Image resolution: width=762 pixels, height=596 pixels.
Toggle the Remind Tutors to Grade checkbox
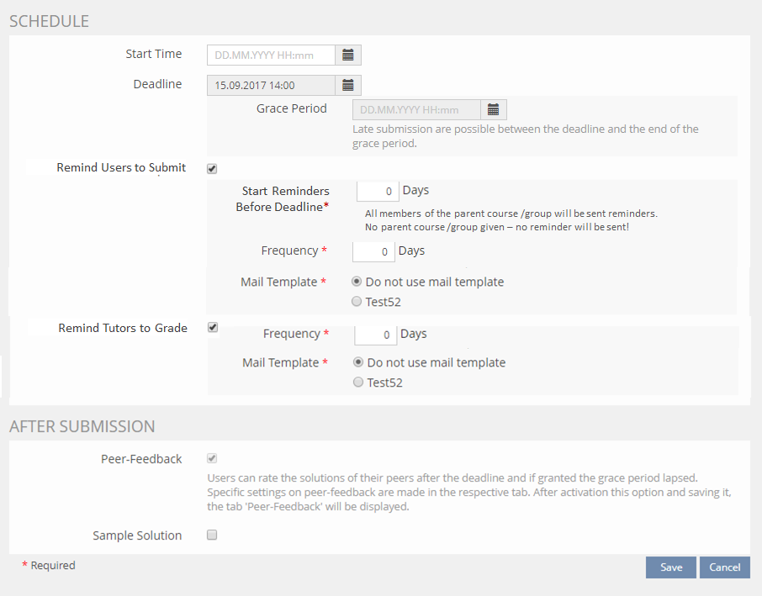(213, 328)
